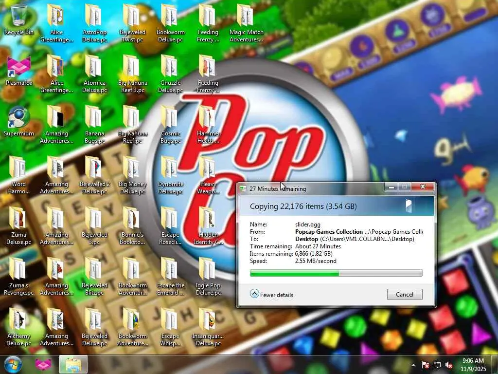Switch to Windows Explorer in the taskbar
This screenshot has height=374, width=498.
[73, 364]
